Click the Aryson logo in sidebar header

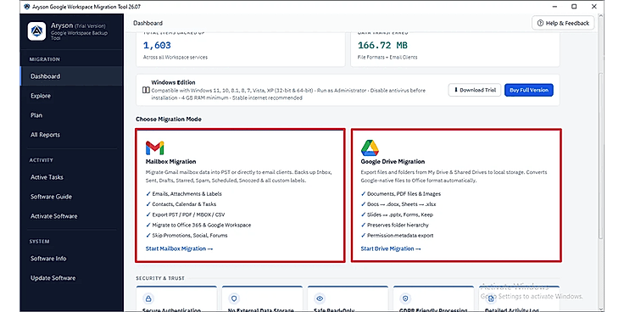[x=36, y=31]
